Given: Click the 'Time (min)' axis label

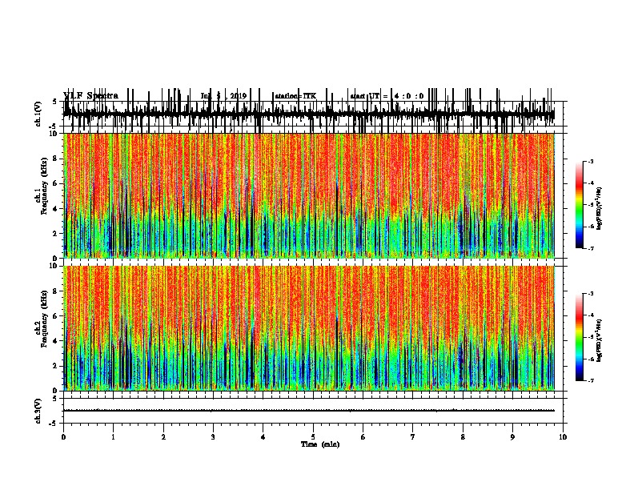Looking at the screenshot, I should pyautogui.click(x=320, y=444).
